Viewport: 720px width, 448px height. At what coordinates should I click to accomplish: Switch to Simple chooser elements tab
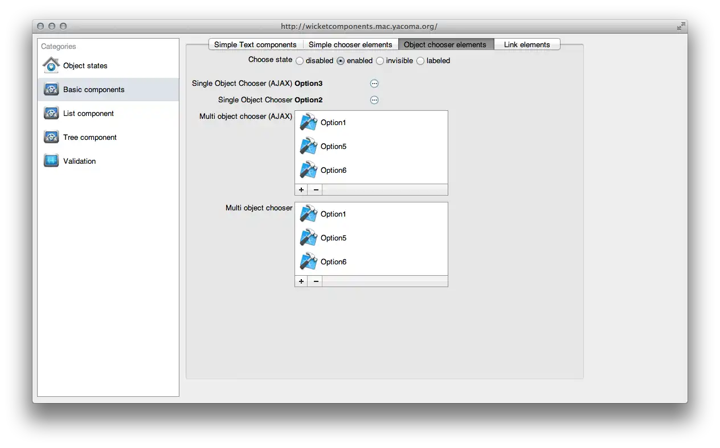click(350, 44)
